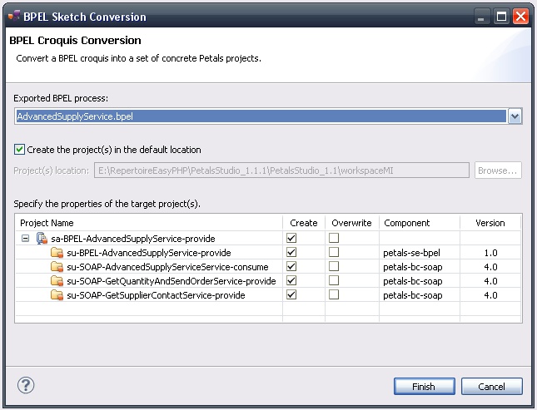Collapse the sa-BPEL-AdvancedSupplyService-provide tree node

[26, 239]
